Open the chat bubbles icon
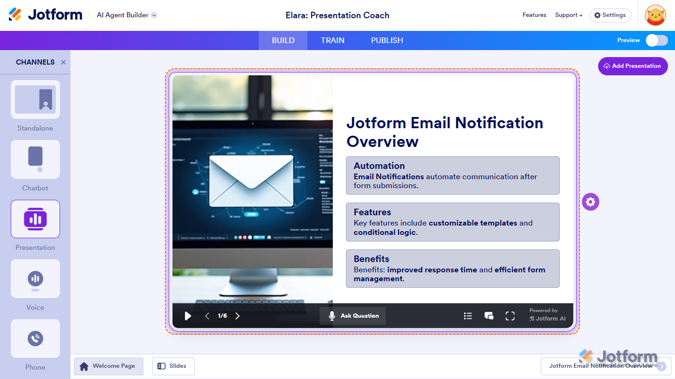Viewport: 675px width, 379px height. click(489, 316)
